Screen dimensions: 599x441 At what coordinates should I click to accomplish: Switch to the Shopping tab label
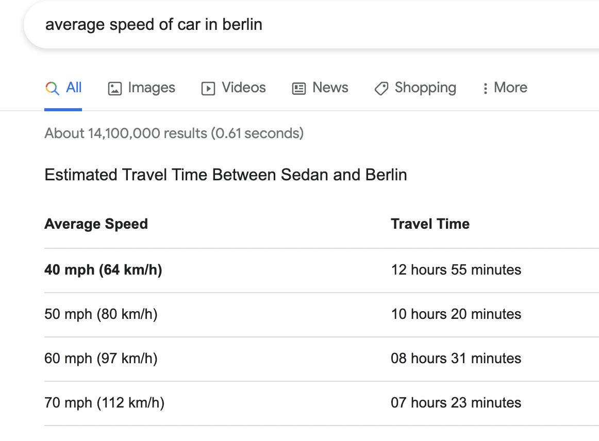[425, 88]
